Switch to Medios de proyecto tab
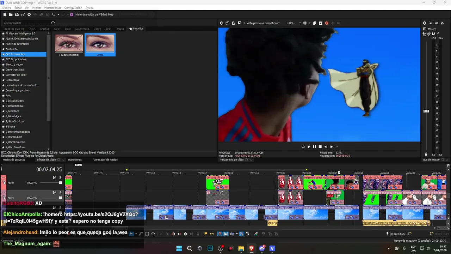451x254 pixels. 14,160
